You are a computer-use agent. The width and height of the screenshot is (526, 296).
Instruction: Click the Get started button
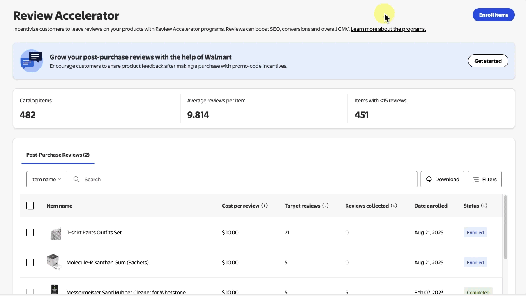(x=488, y=61)
